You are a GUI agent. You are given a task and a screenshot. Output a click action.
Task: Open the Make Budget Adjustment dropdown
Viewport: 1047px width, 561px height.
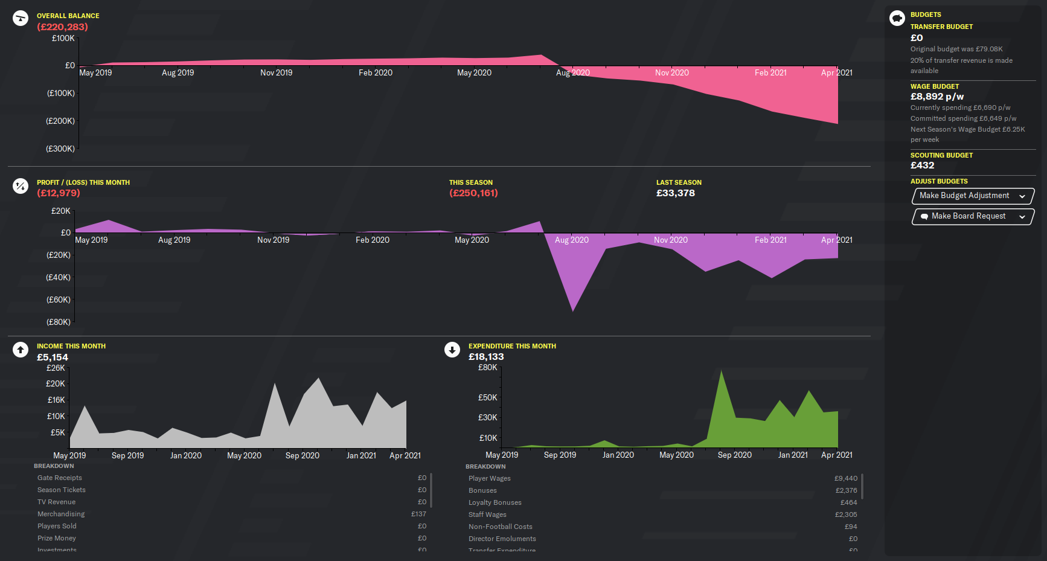[x=973, y=196]
